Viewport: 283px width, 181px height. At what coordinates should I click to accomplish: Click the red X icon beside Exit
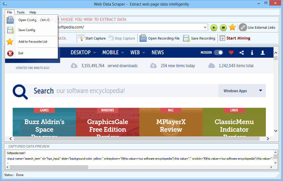(10, 53)
